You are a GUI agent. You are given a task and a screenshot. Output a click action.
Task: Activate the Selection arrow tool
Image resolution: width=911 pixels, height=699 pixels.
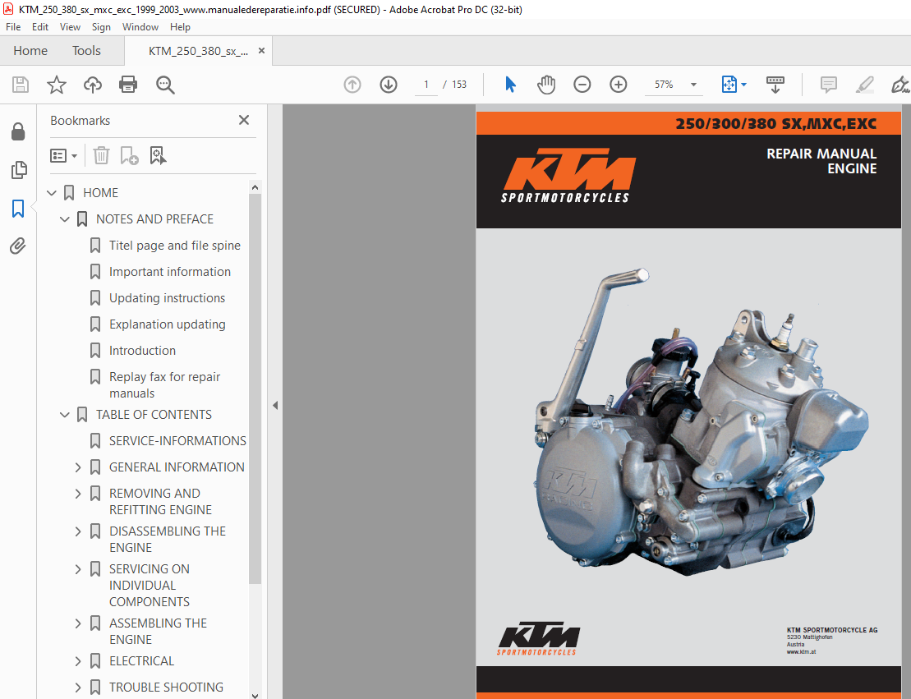pyautogui.click(x=510, y=85)
